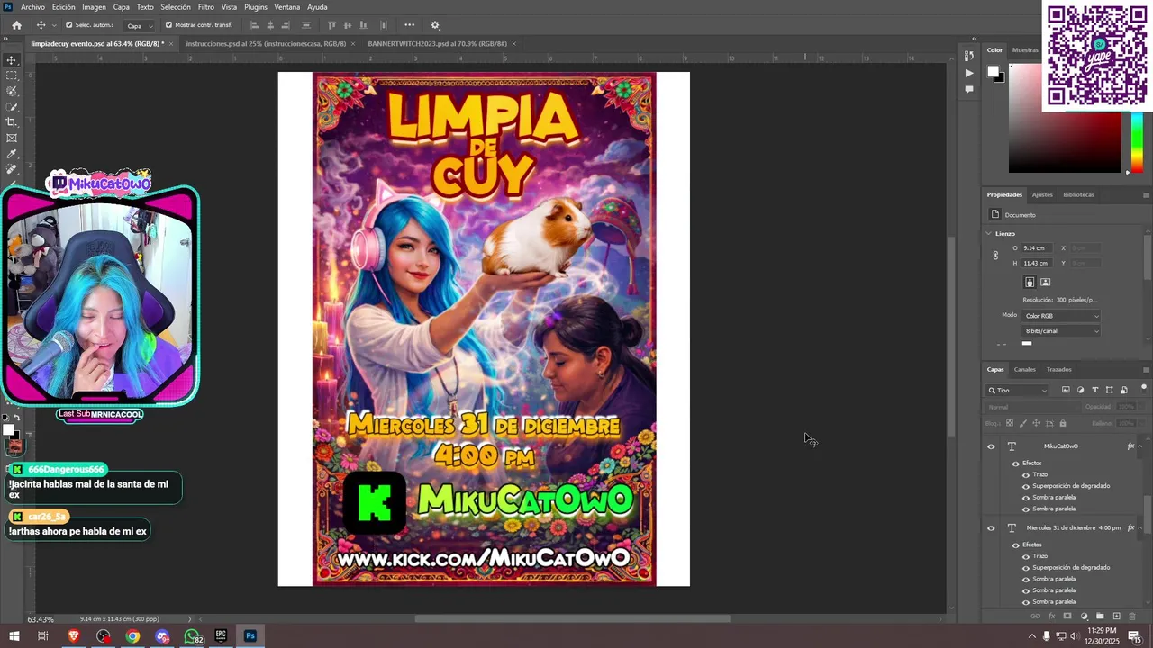Toggle Efectos visibility under Miercoles layer
The width and height of the screenshot is (1153, 648).
1015,545
